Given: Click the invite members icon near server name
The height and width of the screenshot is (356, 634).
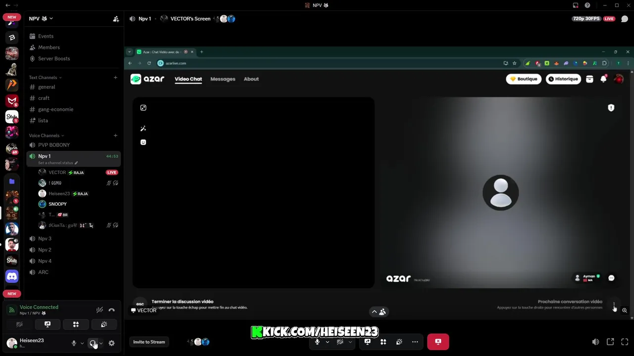Looking at the screenshot, I should point(116,19).
